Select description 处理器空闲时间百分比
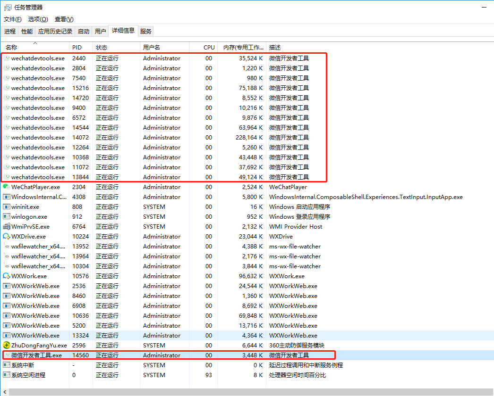This screenshot has width=494, height=396. pos(298,375)
